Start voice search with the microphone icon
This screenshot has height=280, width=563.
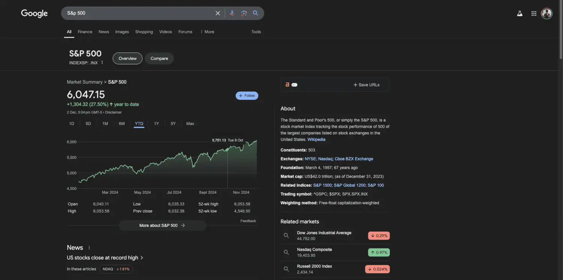coord(232,13)
